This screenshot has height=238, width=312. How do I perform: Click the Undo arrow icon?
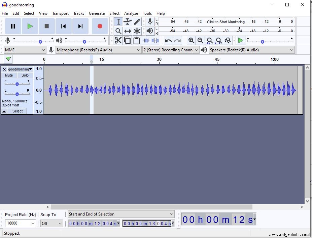[x=168, y=41]
